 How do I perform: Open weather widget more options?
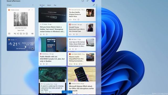click(32, 40)
